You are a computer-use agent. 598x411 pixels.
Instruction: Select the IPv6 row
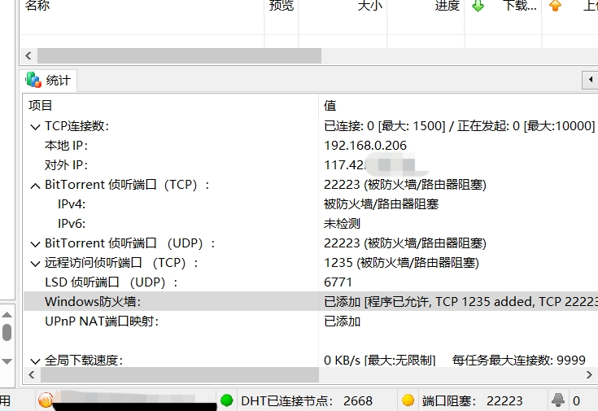pos(311,224)
